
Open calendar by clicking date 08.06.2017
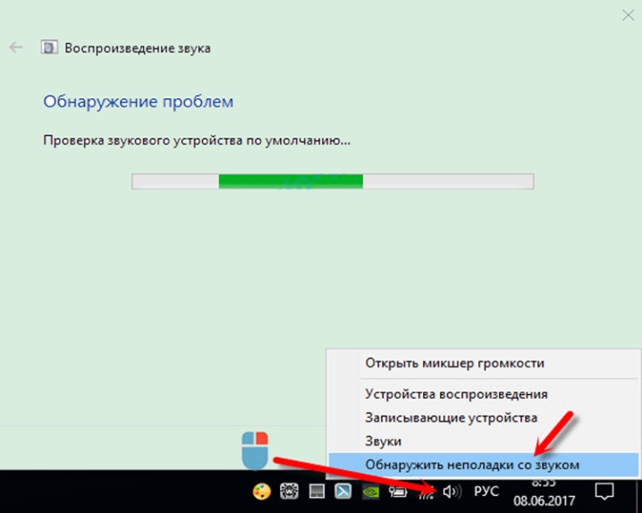tap(545, 500)
